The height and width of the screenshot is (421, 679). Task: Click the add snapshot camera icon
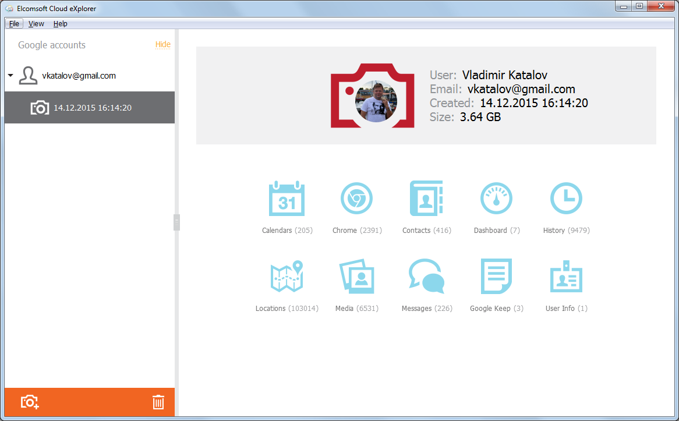(30, 402)
